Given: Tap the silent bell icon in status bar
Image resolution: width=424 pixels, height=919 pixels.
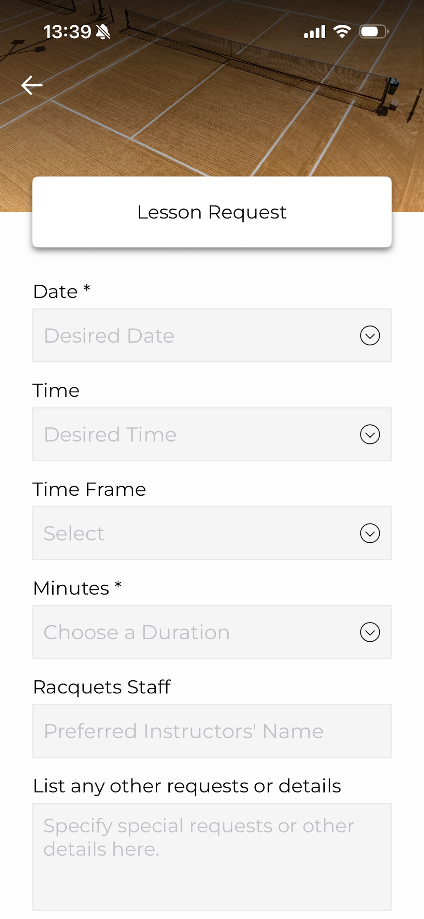Looking at the screenshot, I should (103, 32).
